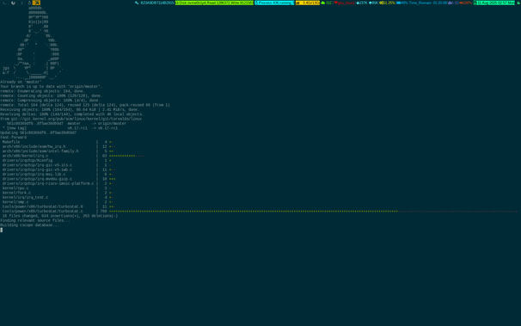The height and width of the screenshot is (326, 521).
Task: Click the download speed 237K indicator
Action: pos(361,3)
